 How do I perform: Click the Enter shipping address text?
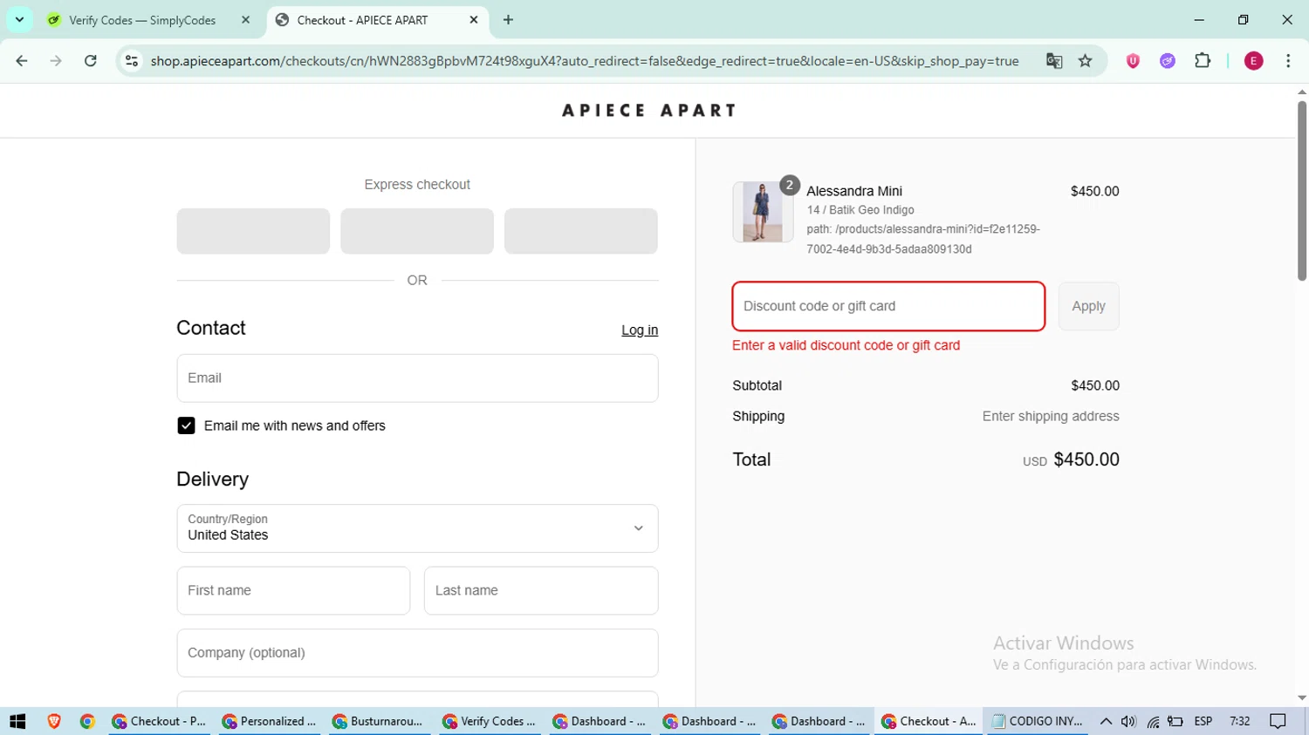click(1051, 417)
